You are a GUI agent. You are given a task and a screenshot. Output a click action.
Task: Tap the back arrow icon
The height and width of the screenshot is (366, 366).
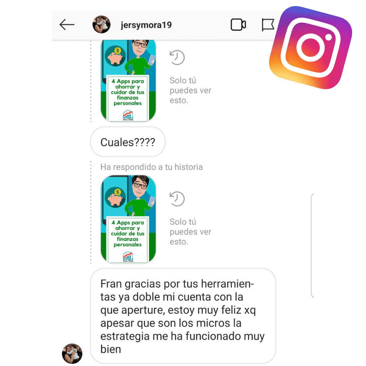67,24
